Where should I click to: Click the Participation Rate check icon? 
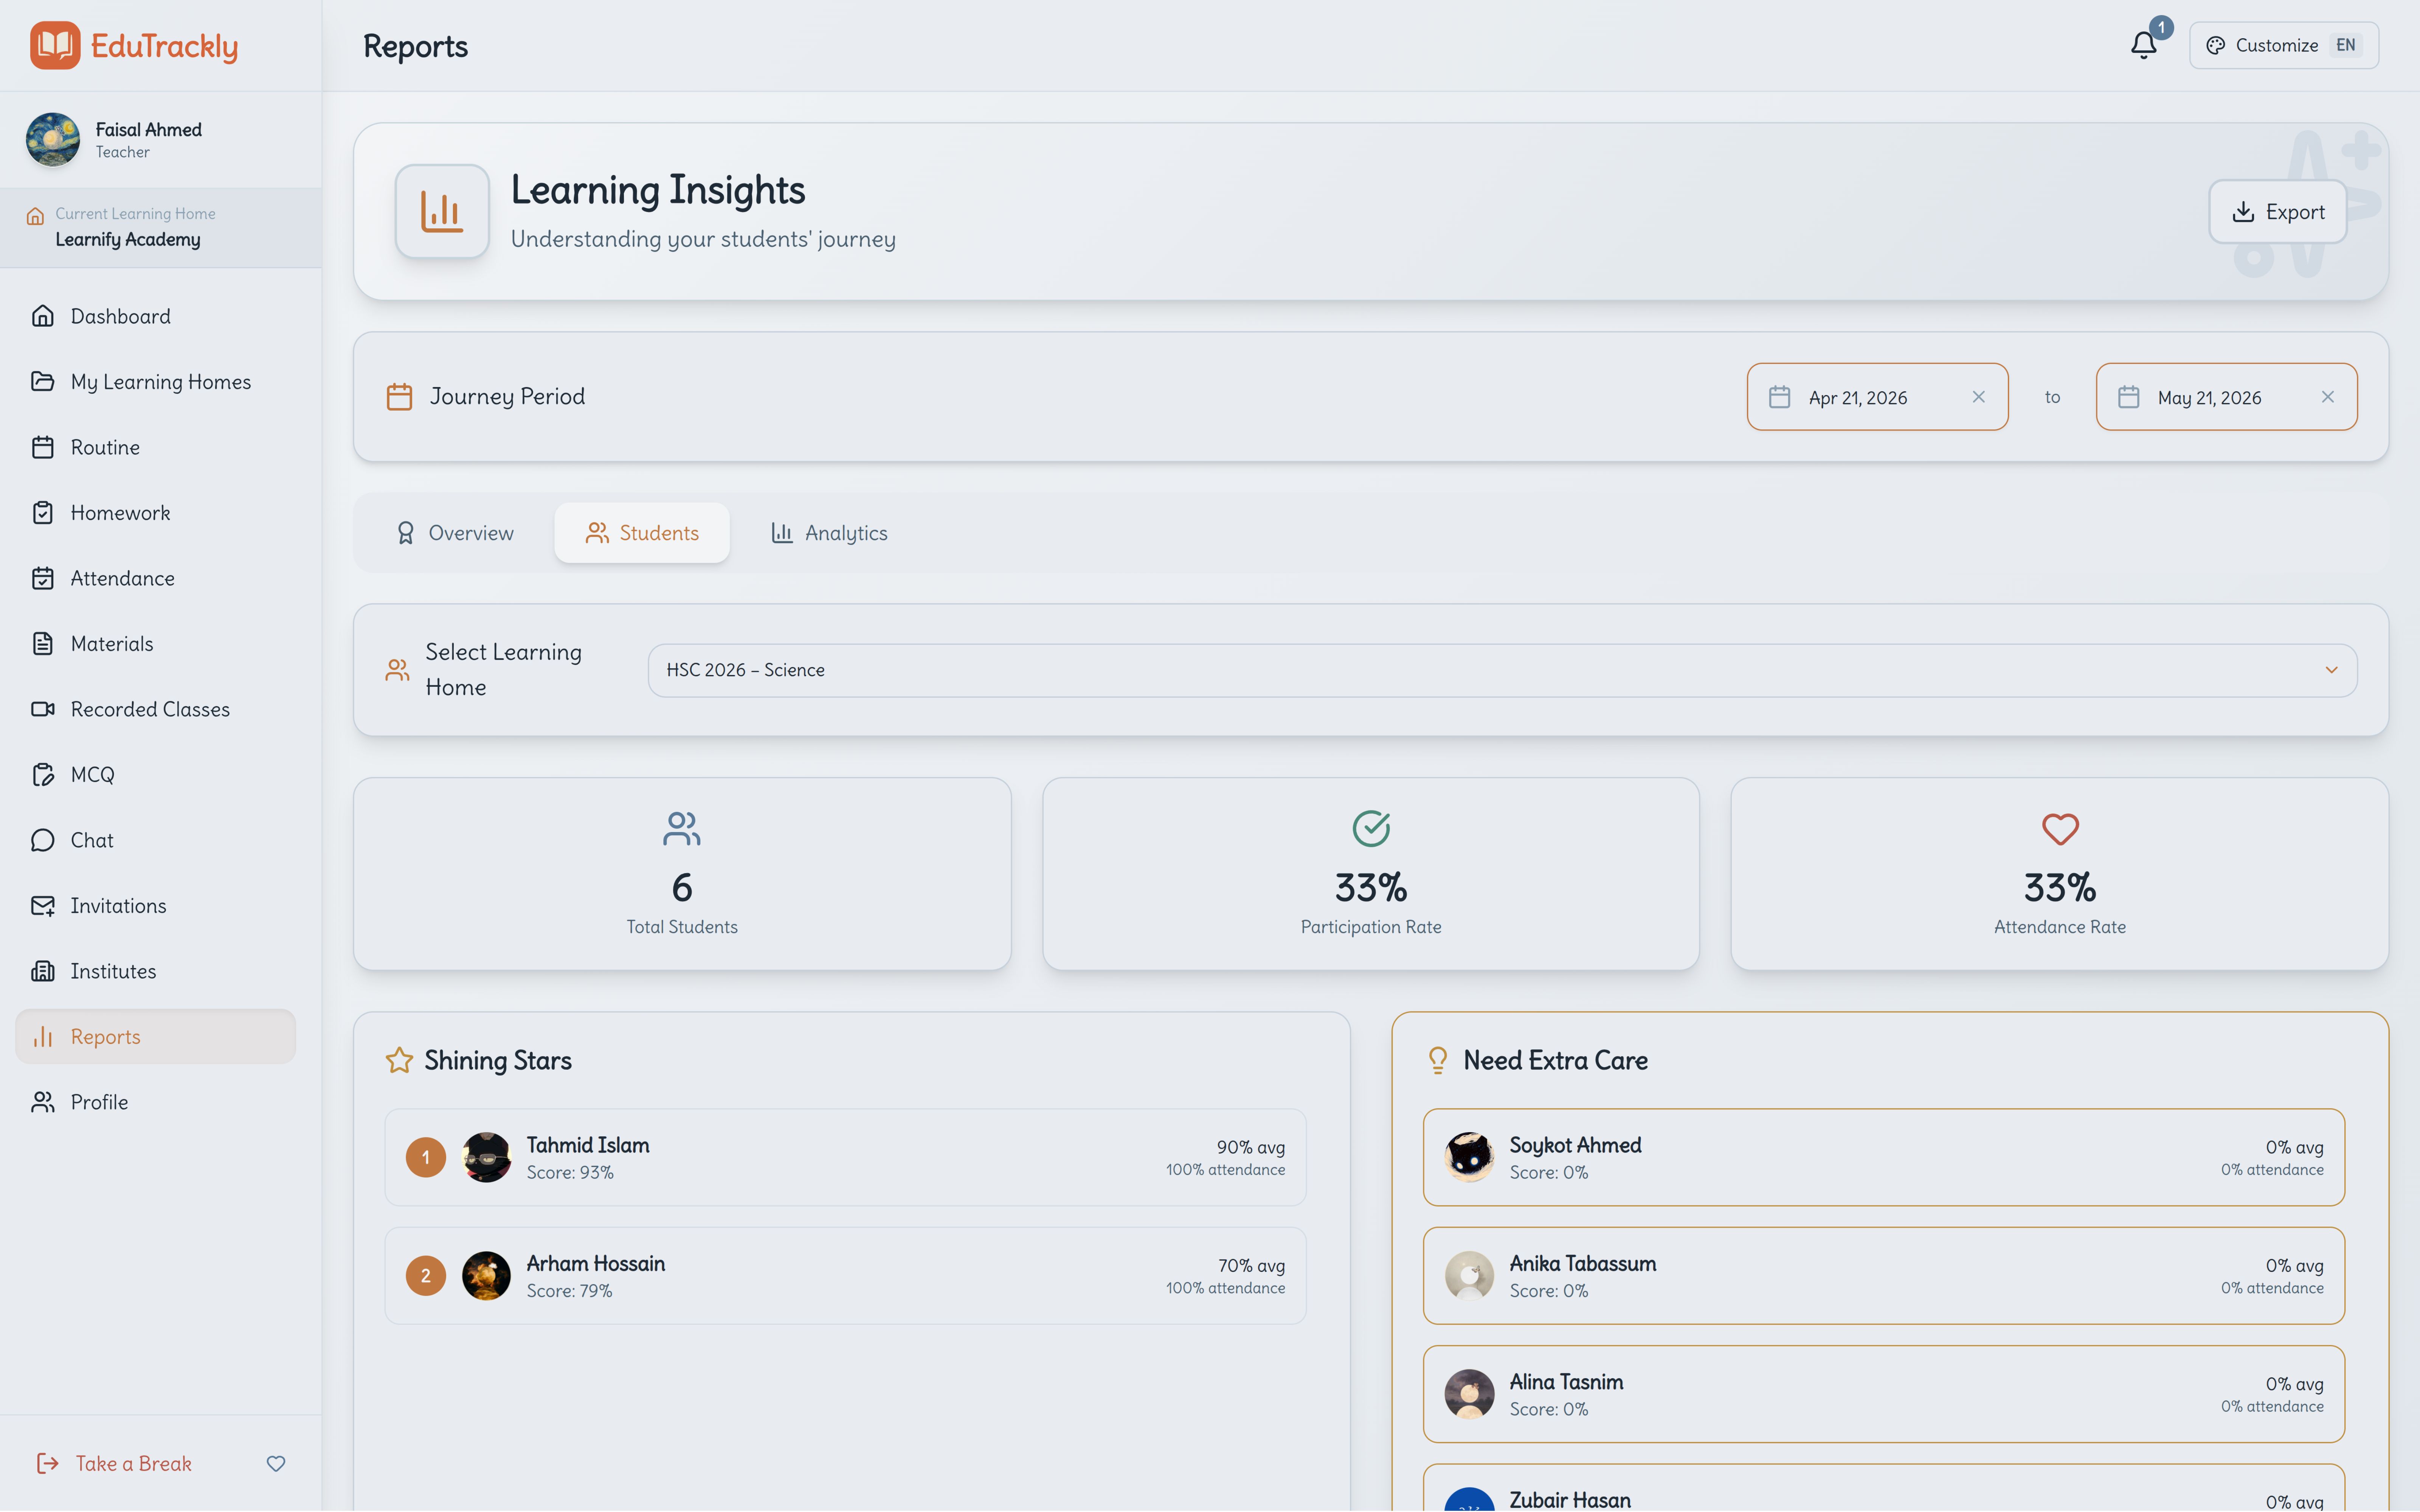(x=1371, y=829)
